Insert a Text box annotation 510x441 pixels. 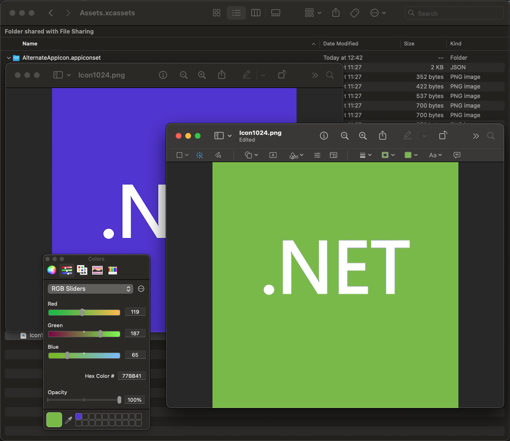click(273, 155)
